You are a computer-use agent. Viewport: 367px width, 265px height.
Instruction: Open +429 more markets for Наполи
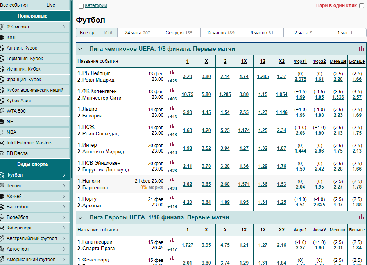click(172, 189)
